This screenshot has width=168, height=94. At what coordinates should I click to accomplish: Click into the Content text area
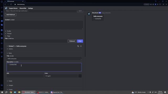coord(44,25)
